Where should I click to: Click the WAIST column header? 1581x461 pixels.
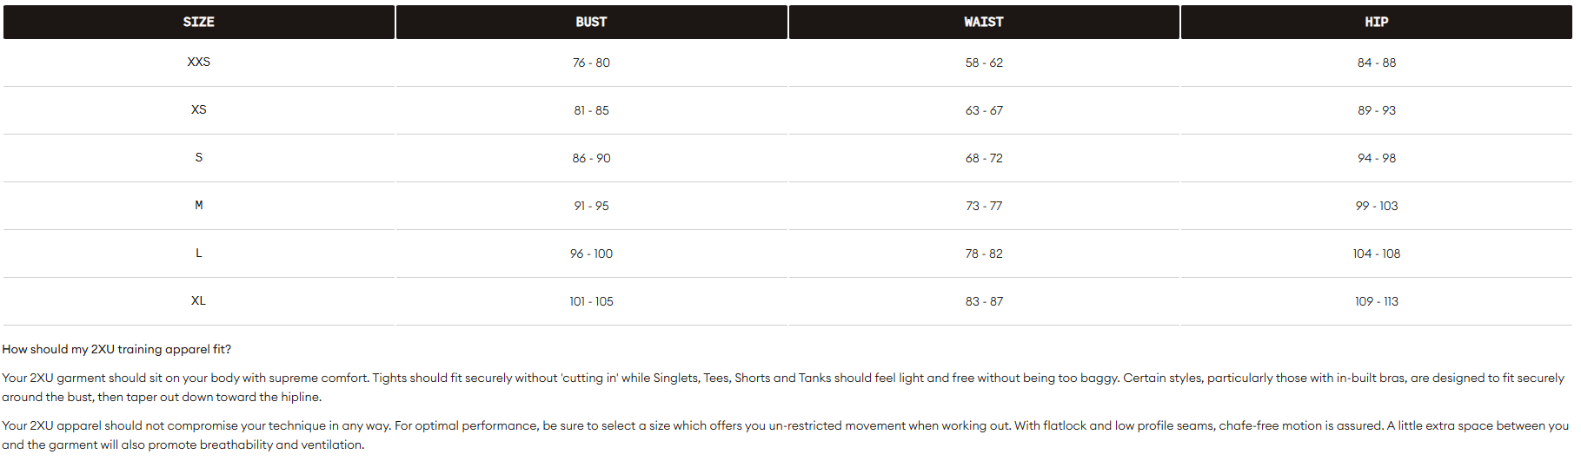click(983, 22)
